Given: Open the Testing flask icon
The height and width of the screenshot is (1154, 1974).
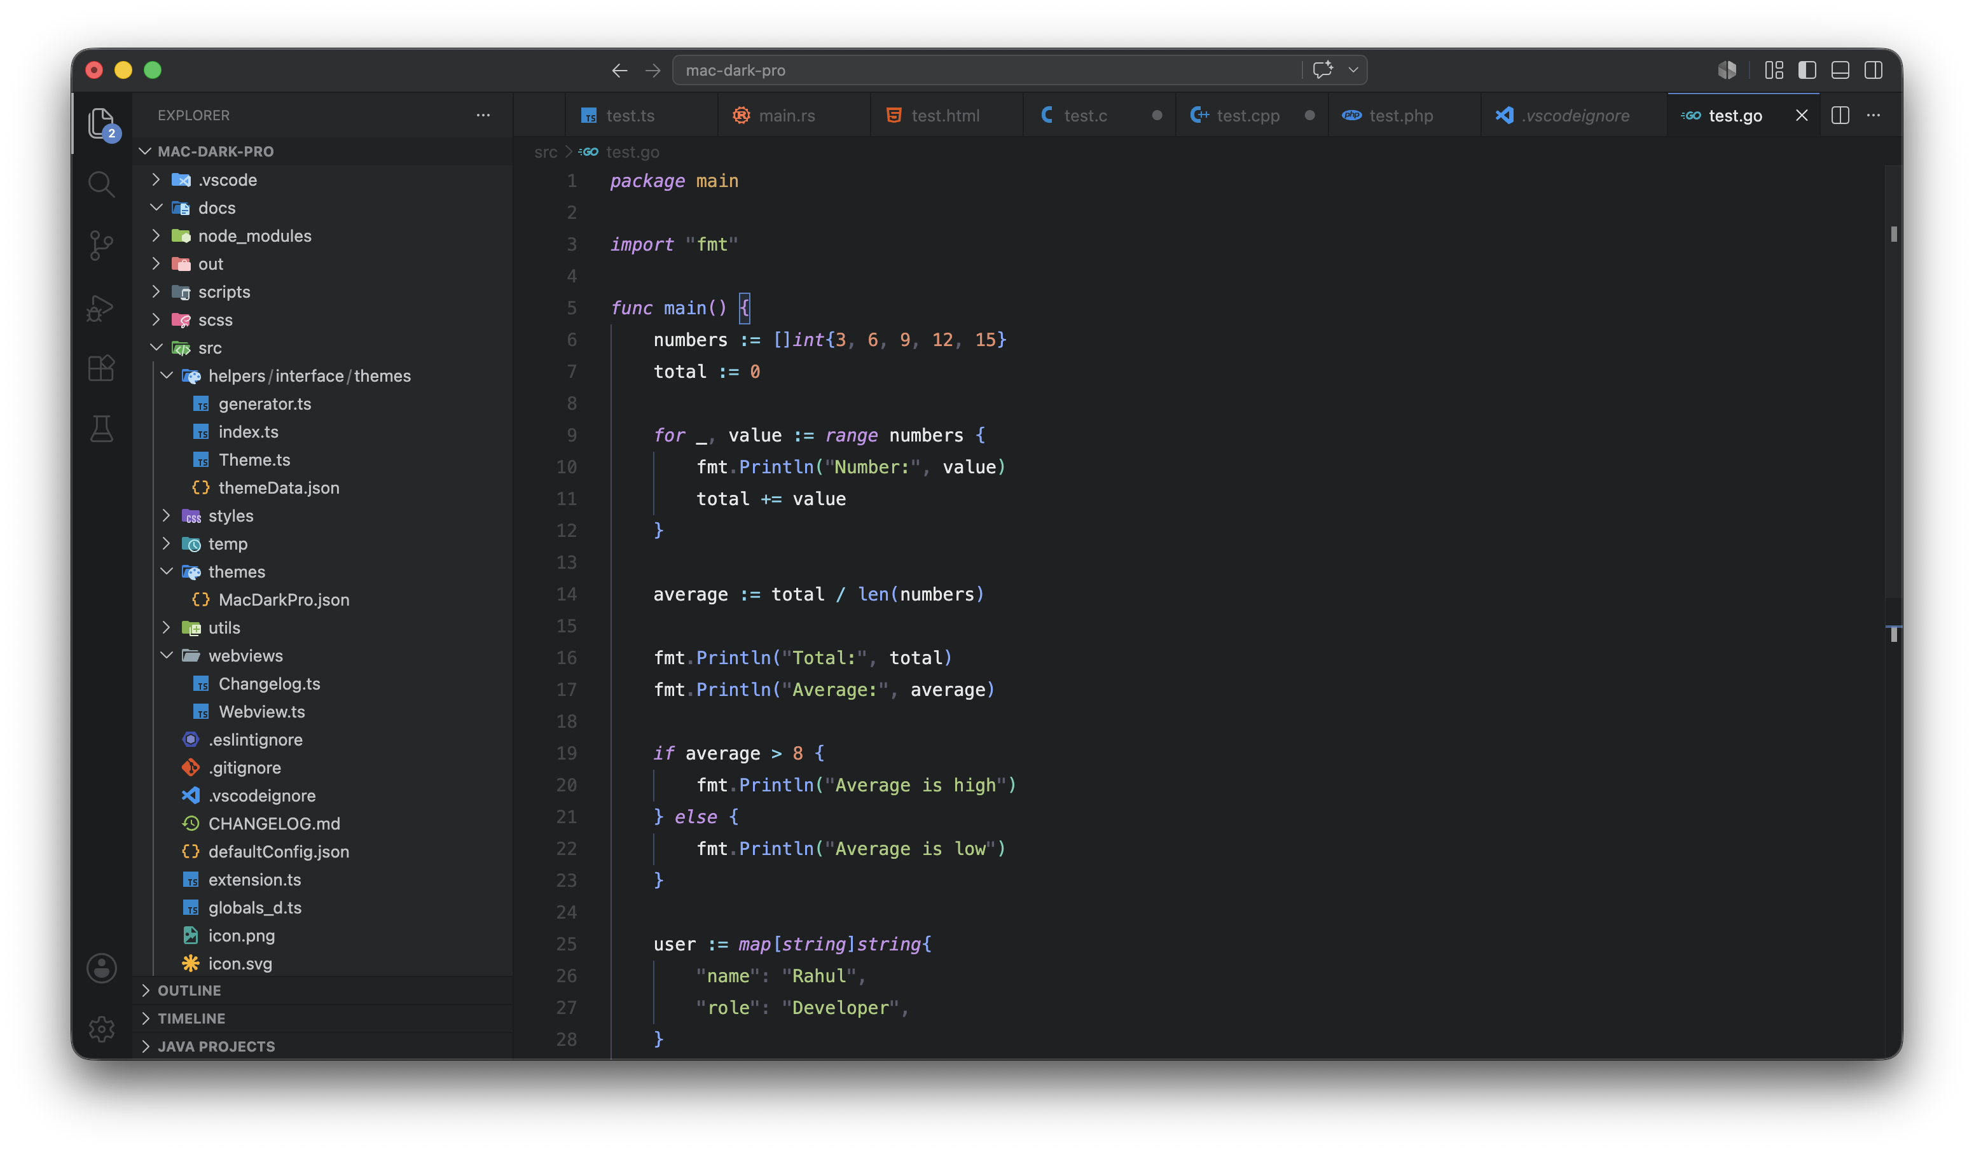Looking at the screenshot, I should coord(101,429).
